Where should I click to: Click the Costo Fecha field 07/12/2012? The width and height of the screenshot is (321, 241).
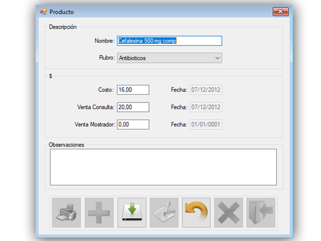point(206,90)
